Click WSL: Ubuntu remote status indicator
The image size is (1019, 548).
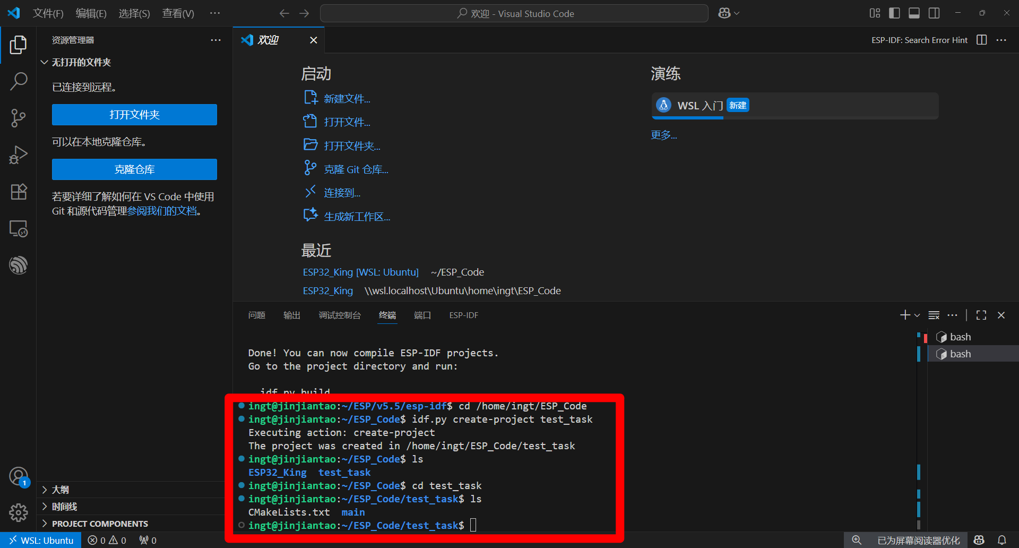(x=41, y=540)
